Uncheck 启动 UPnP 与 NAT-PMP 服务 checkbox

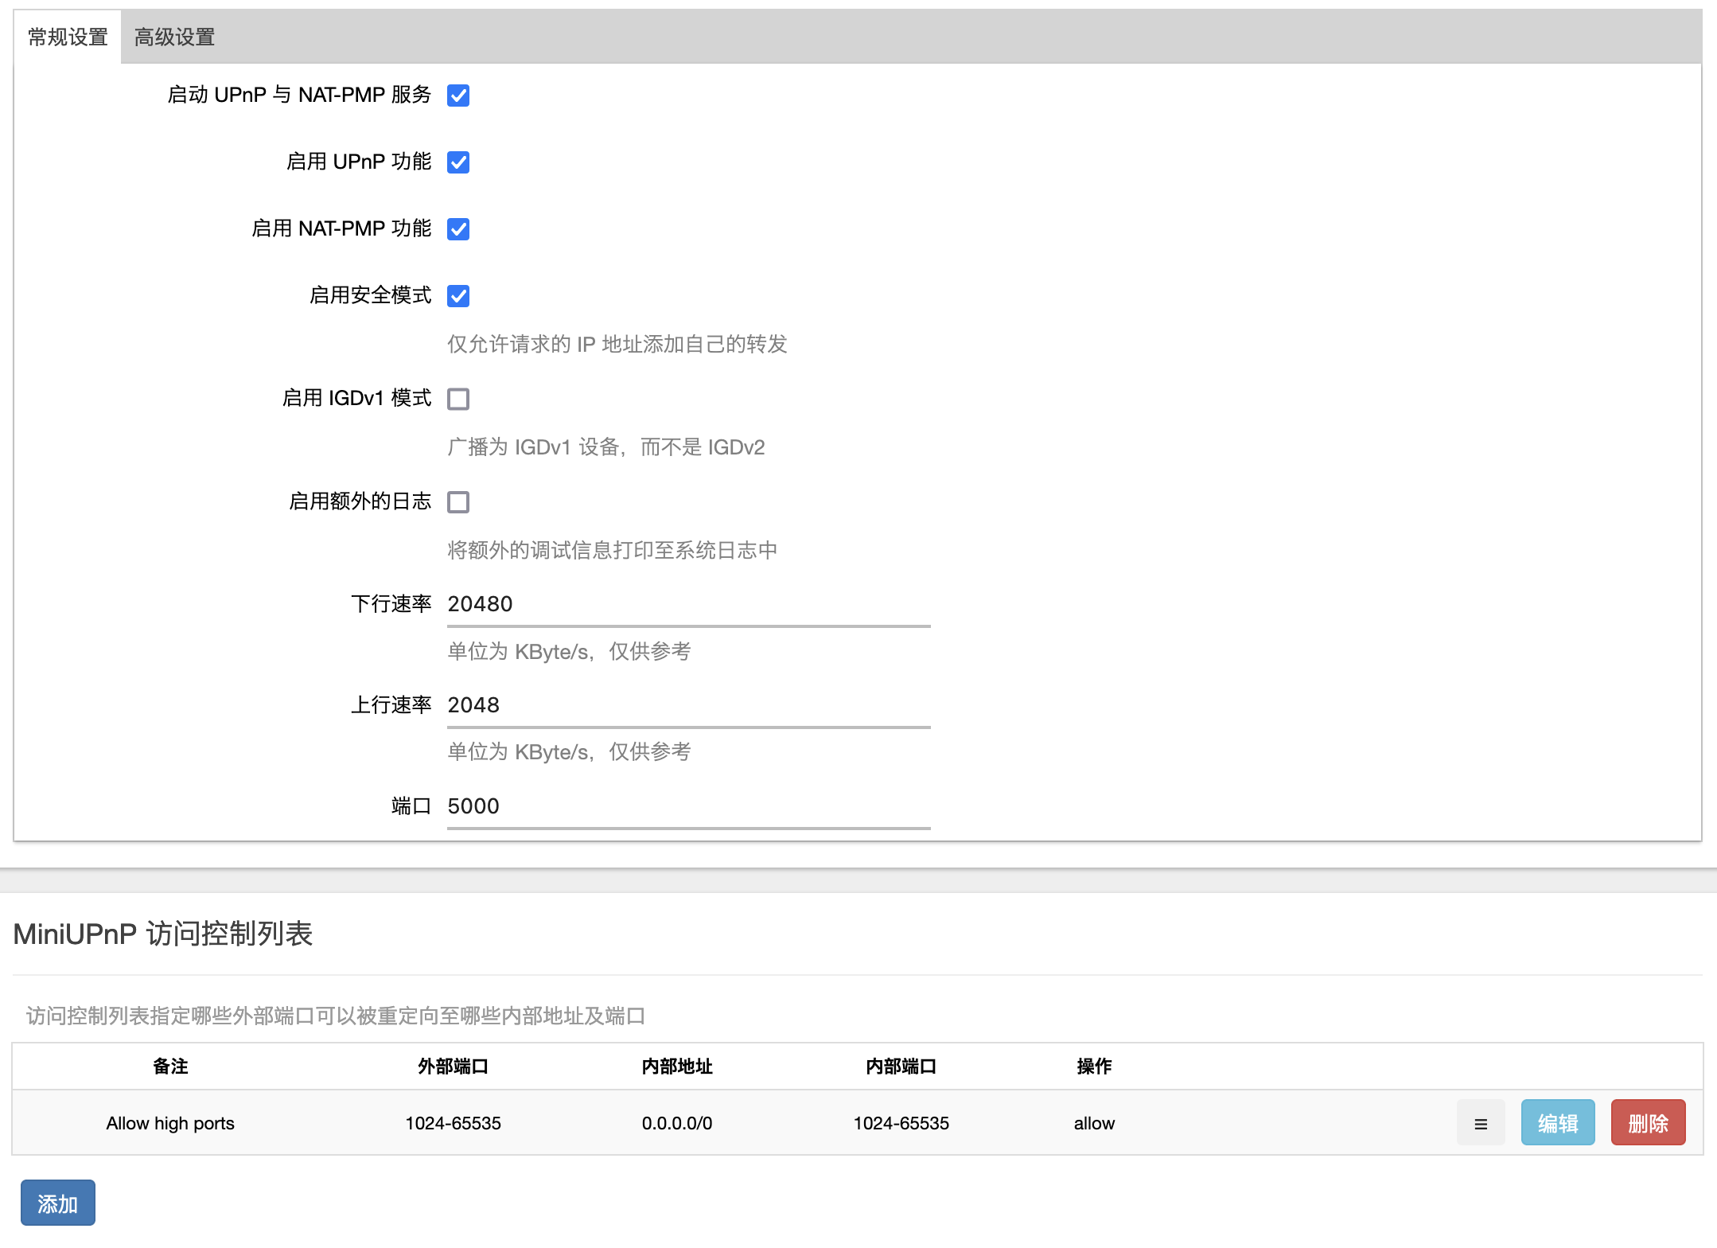(458, 96)
